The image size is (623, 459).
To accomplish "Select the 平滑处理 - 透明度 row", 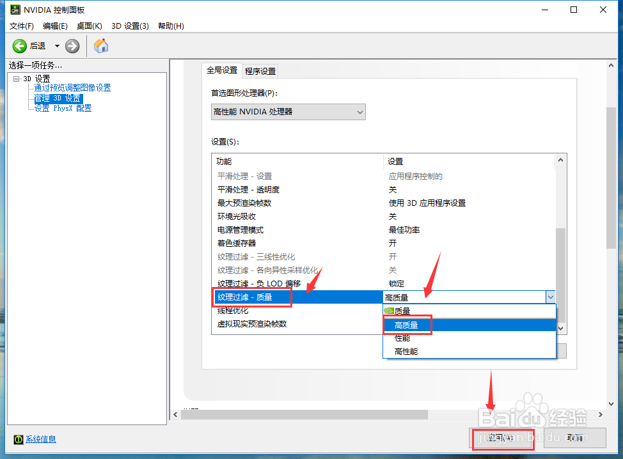I will 383,190.
